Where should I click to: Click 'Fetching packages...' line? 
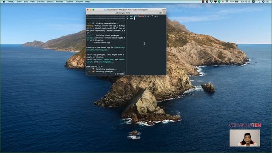(x=101, y=71)
